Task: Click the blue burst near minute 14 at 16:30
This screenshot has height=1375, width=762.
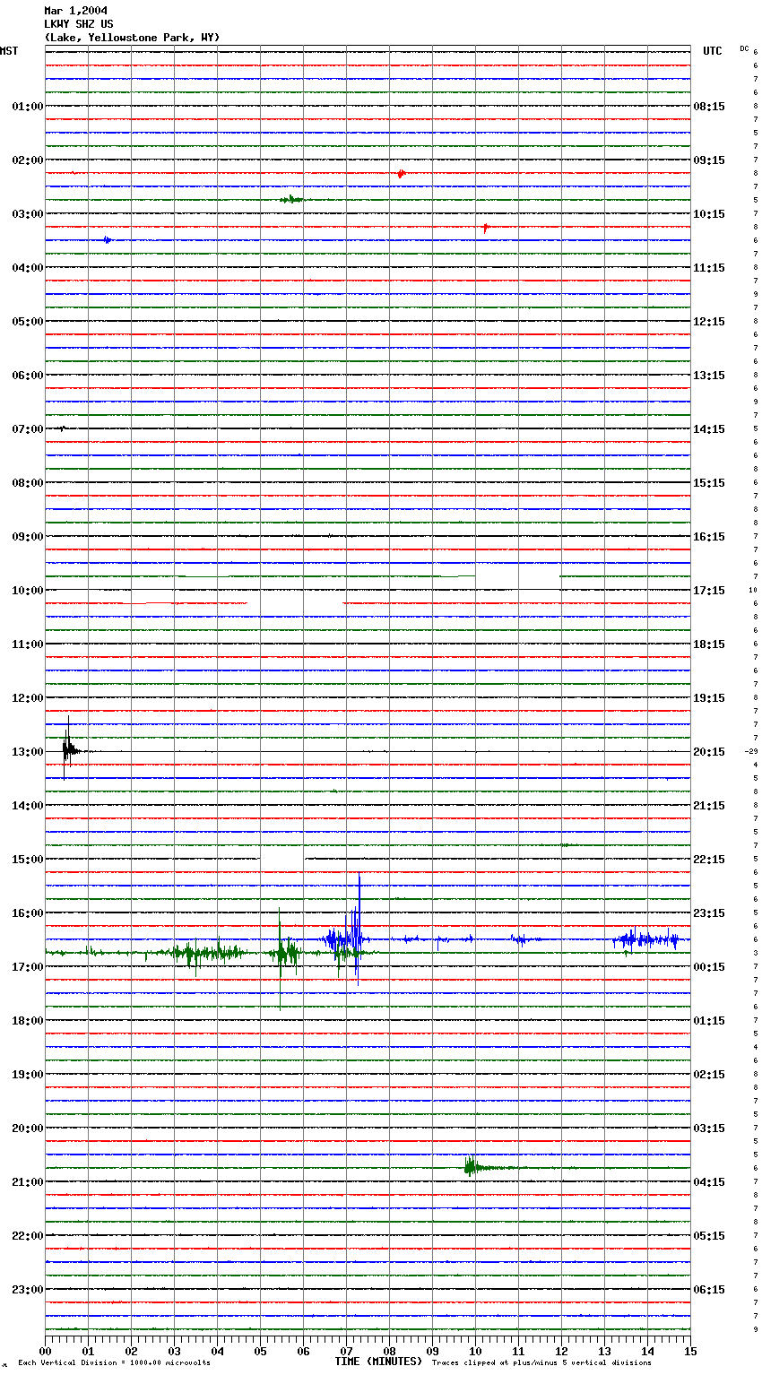Action: tap(645, 939)
